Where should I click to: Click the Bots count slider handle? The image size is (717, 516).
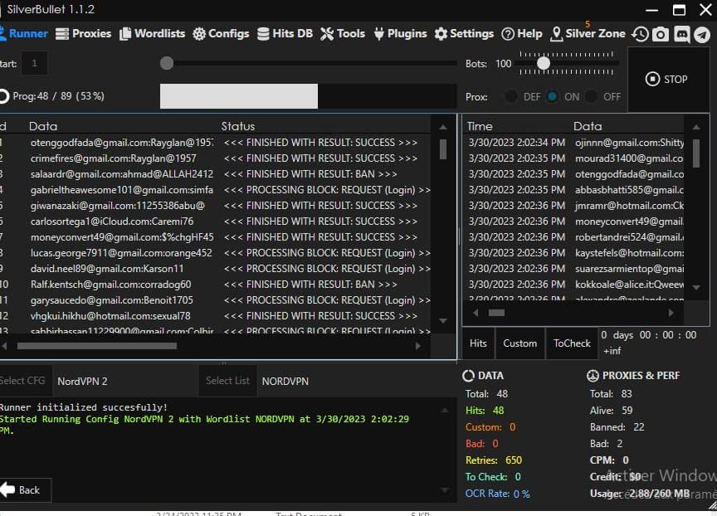(544, 63)
